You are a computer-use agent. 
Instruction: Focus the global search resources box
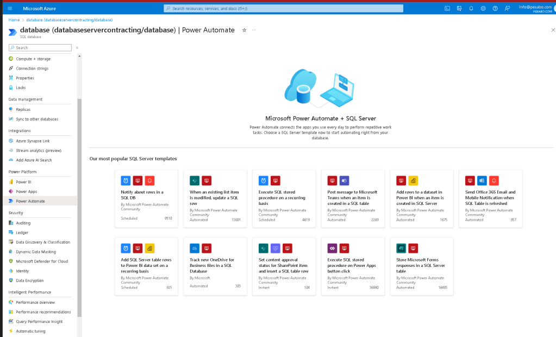point(283,9)
